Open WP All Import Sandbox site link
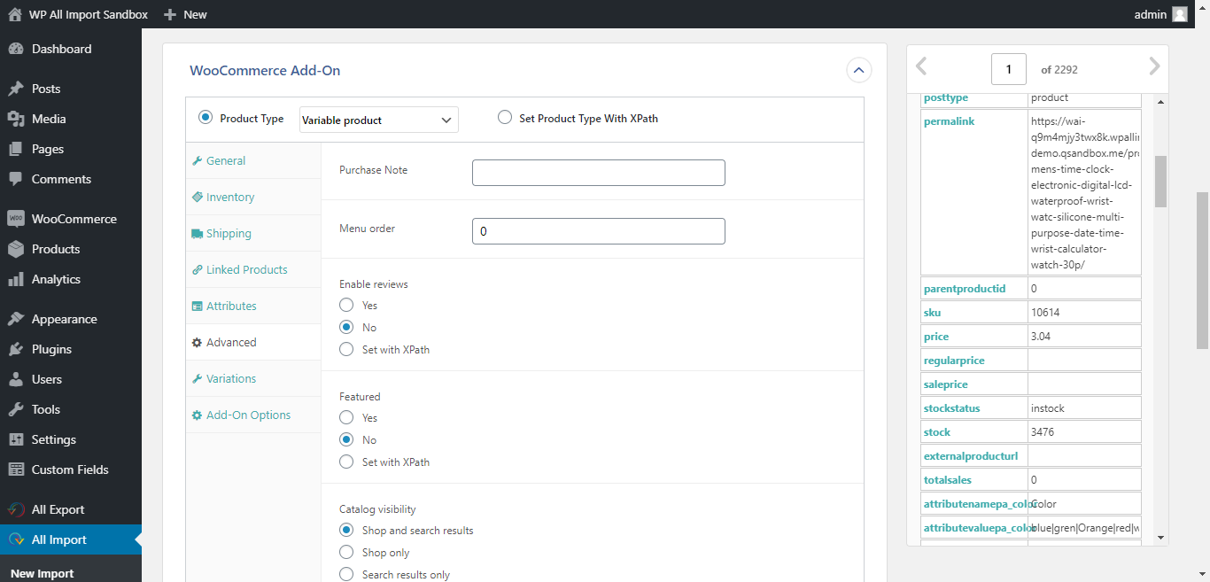1210x582 pixels. pyautogui.click(x=89, y=14)
